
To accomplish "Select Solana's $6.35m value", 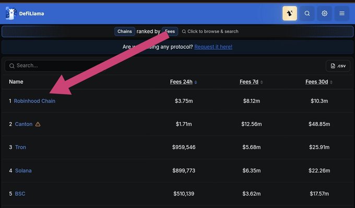I will (251, 170).
